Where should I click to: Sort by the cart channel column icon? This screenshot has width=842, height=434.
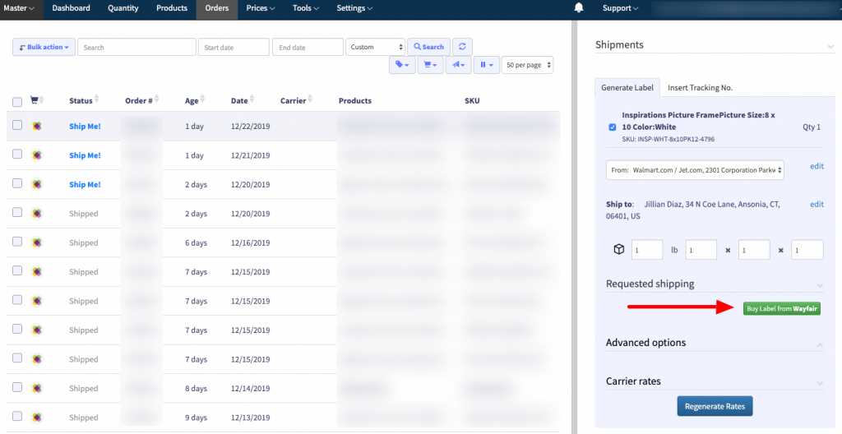36,100
